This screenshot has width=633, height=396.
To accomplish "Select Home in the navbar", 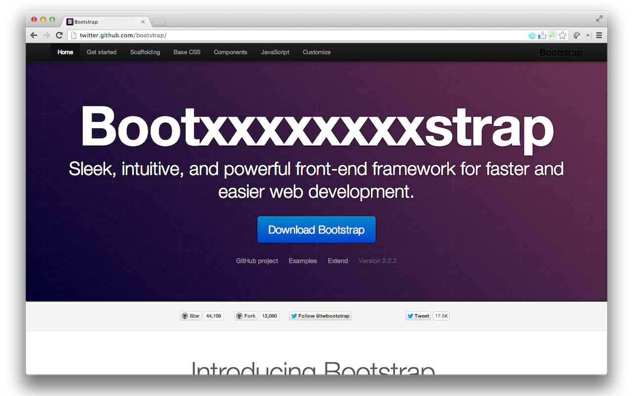I will [65, 52].
